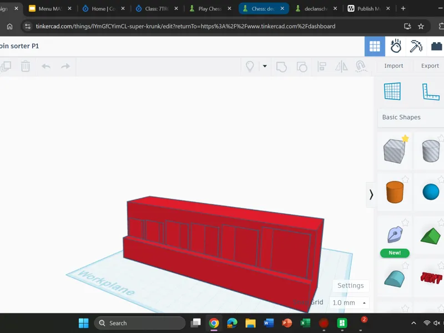Launch Word from the taskbar
Viewport: 444px width, 333px height.
click(269, 323)
